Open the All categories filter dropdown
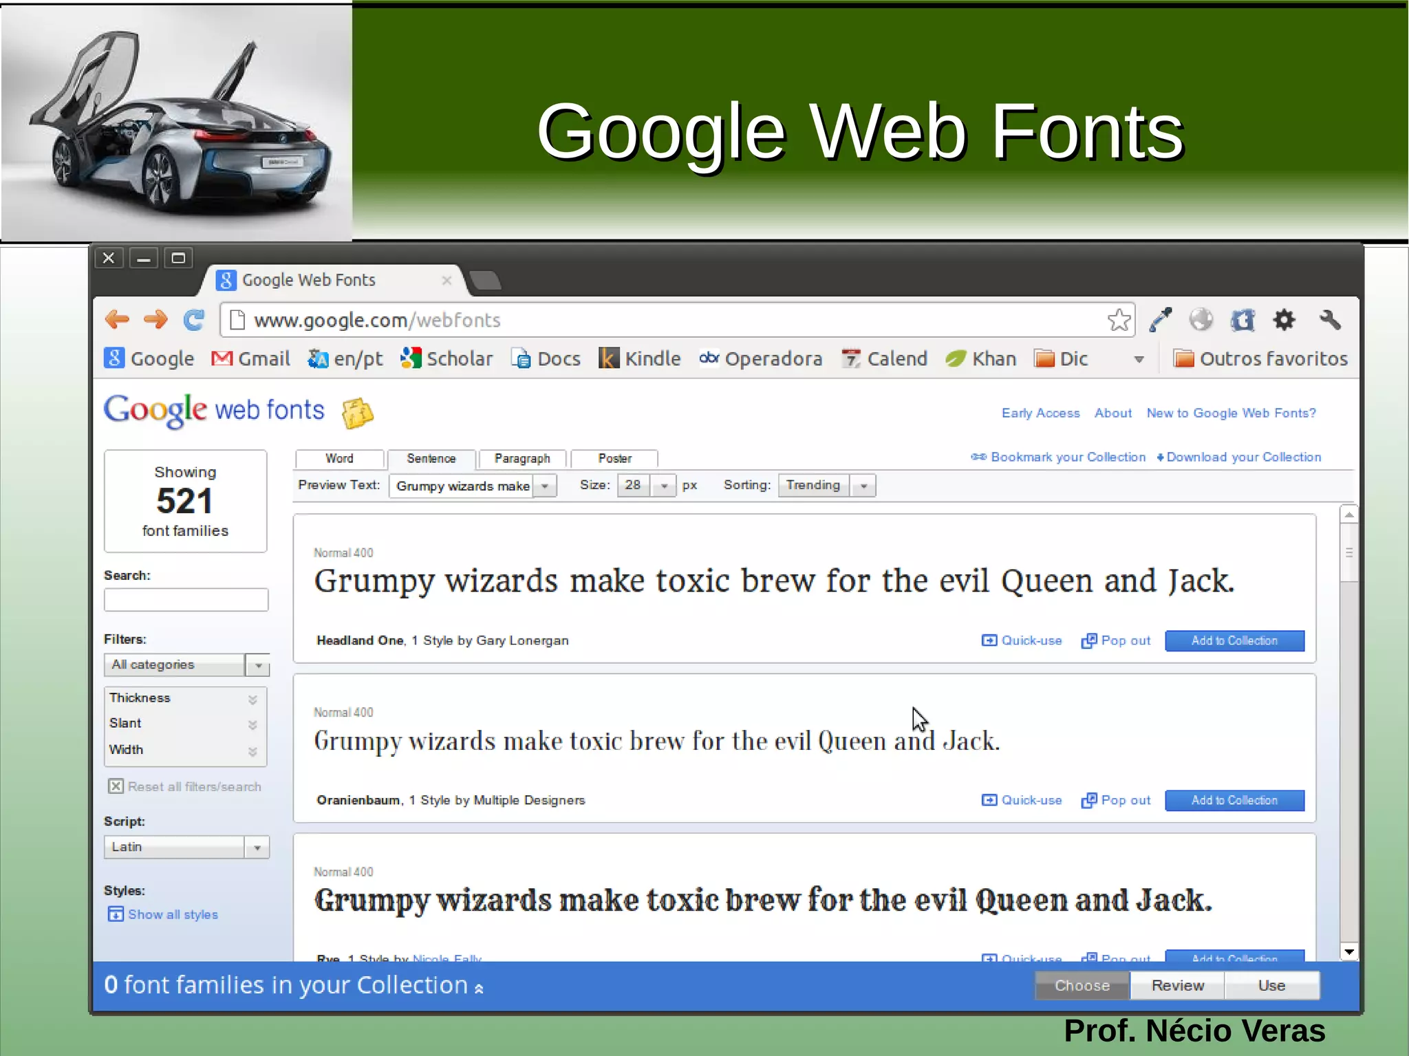 186,665
